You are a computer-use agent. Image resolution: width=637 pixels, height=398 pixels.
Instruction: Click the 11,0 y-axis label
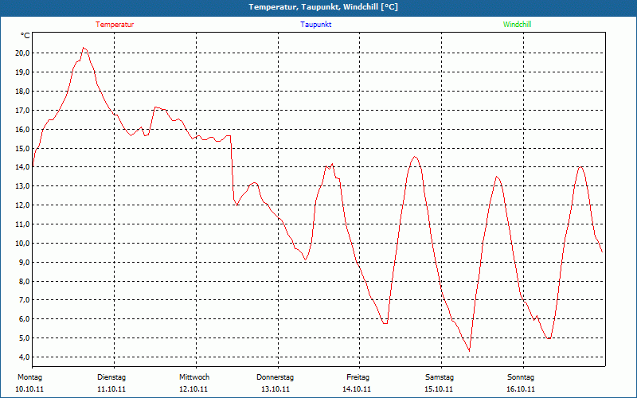[x=22, y=224]
